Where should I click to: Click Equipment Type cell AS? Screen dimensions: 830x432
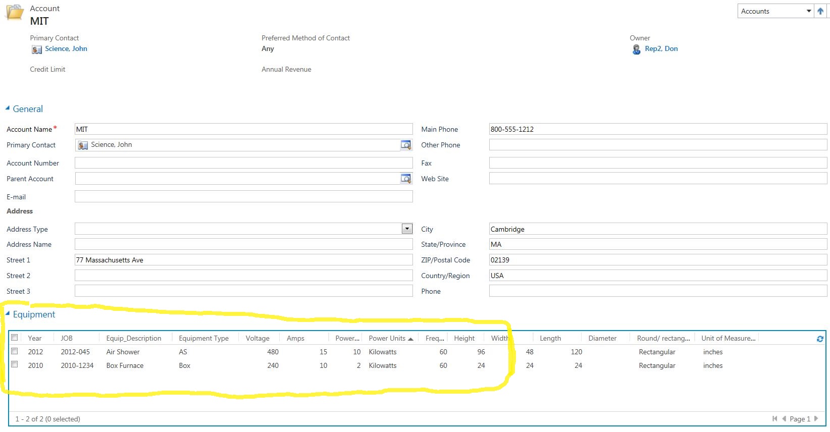183,352
